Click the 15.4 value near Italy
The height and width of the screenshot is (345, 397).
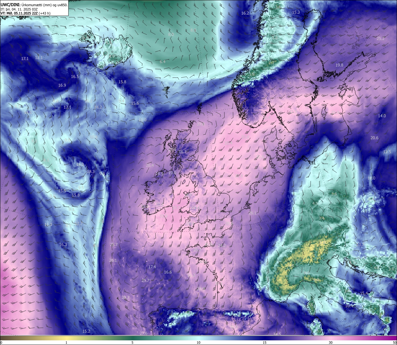(364, 293)
